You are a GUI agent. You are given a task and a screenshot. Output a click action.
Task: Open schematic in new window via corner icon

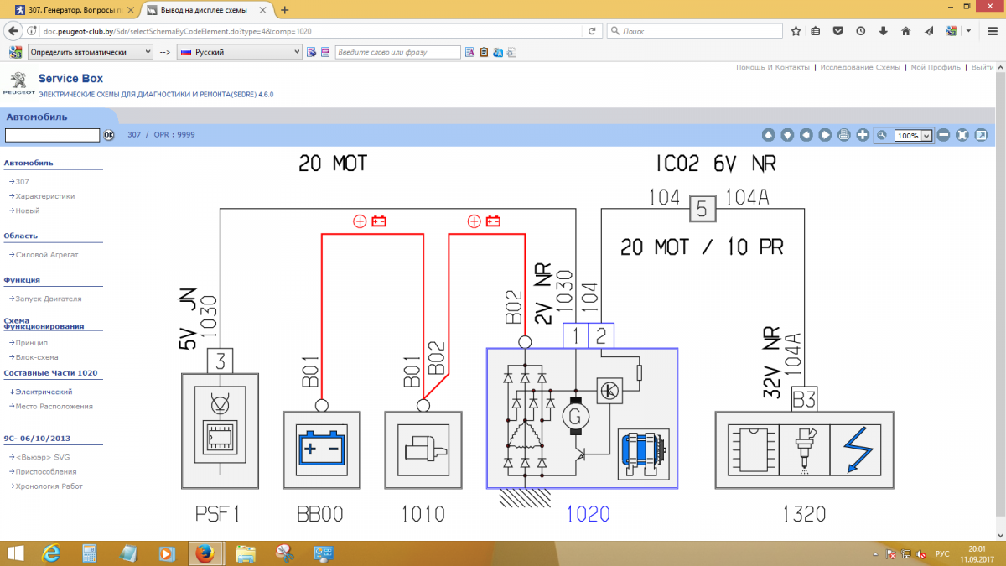(x=981, y=134)
